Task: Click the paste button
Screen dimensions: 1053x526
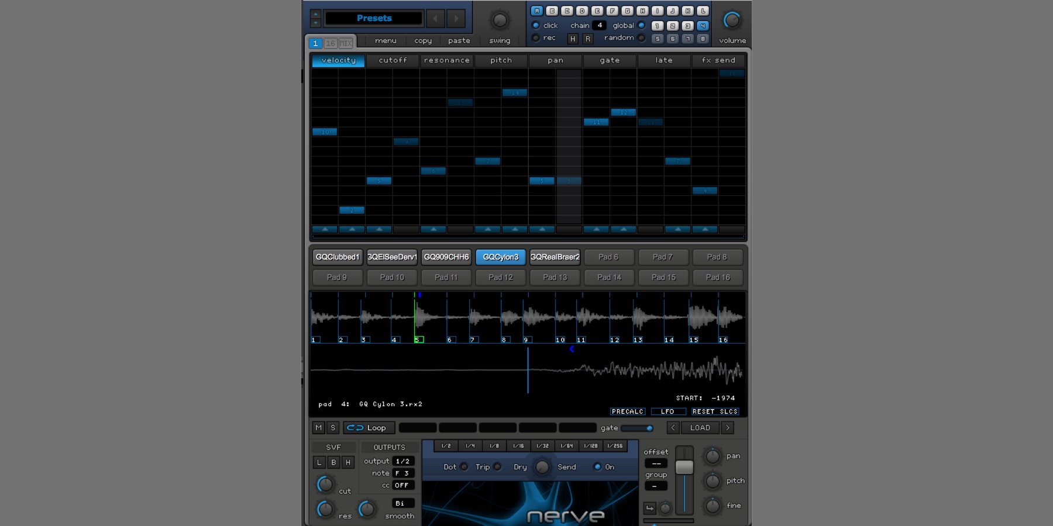Action: pos(459,41)
